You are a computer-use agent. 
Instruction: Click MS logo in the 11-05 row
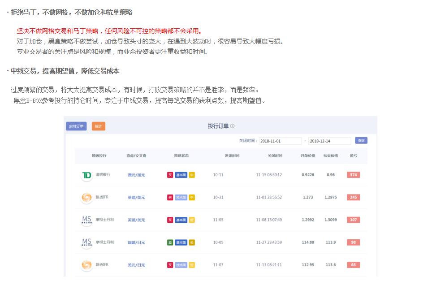coord(86,220)
